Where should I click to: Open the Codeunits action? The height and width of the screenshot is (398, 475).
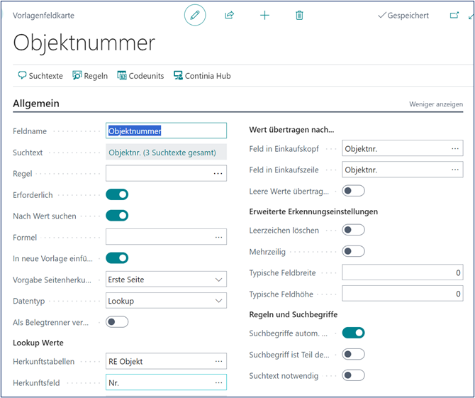pyautogui.click(x=140, y=76)
